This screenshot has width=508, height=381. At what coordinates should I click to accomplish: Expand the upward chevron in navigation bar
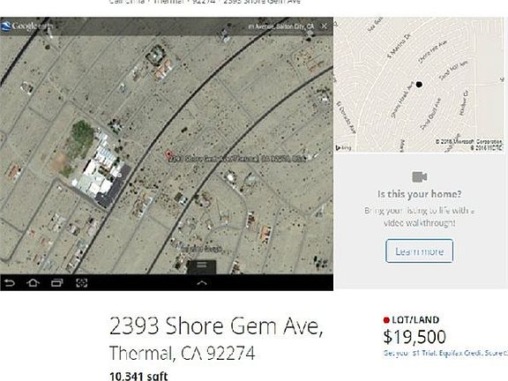tap(202, 283)
